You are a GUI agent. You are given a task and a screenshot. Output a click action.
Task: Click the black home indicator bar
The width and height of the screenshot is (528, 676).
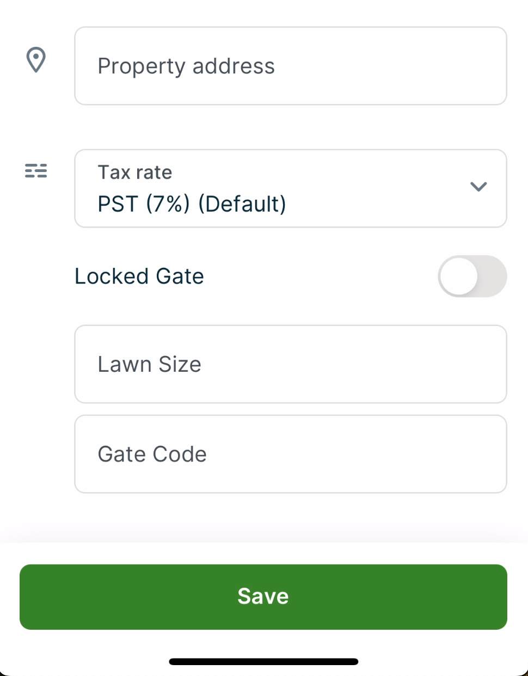click(x=263, y=662)
